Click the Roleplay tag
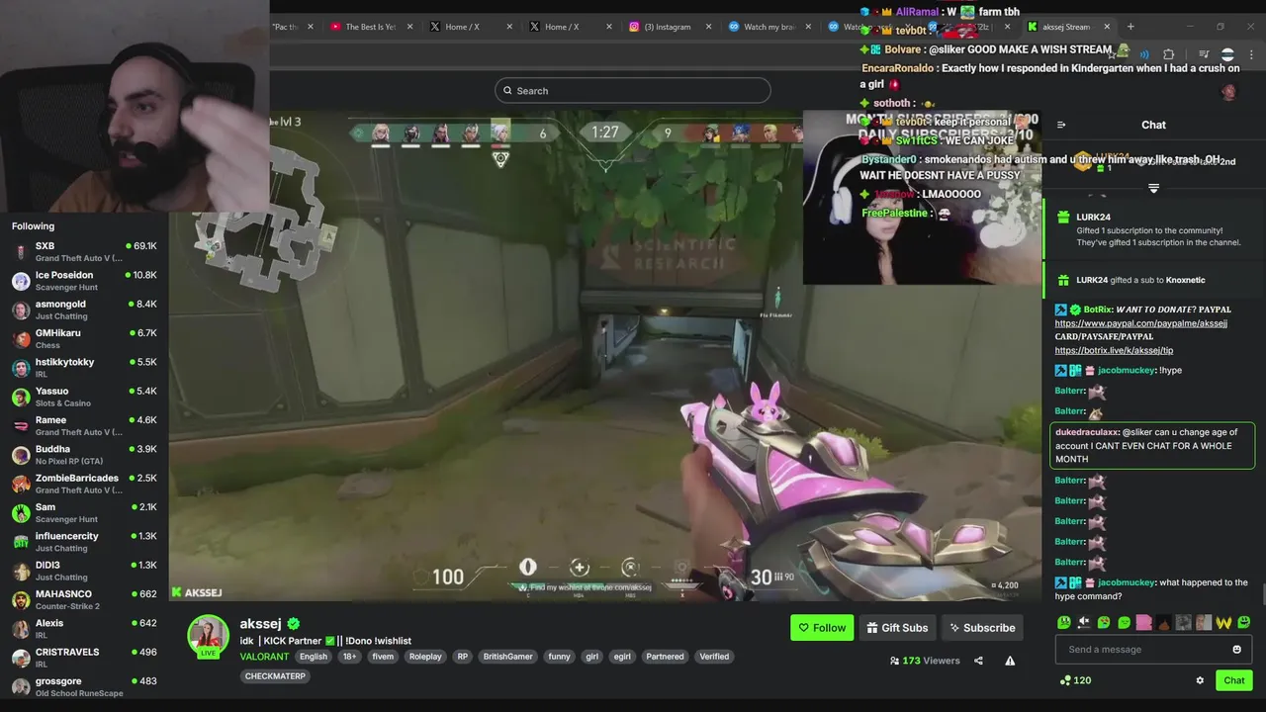Viewport: 1266px width, 712px height. pyautogui.click(x=425, y=657)
